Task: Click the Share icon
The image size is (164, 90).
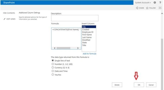Action: tap(137, 8)
